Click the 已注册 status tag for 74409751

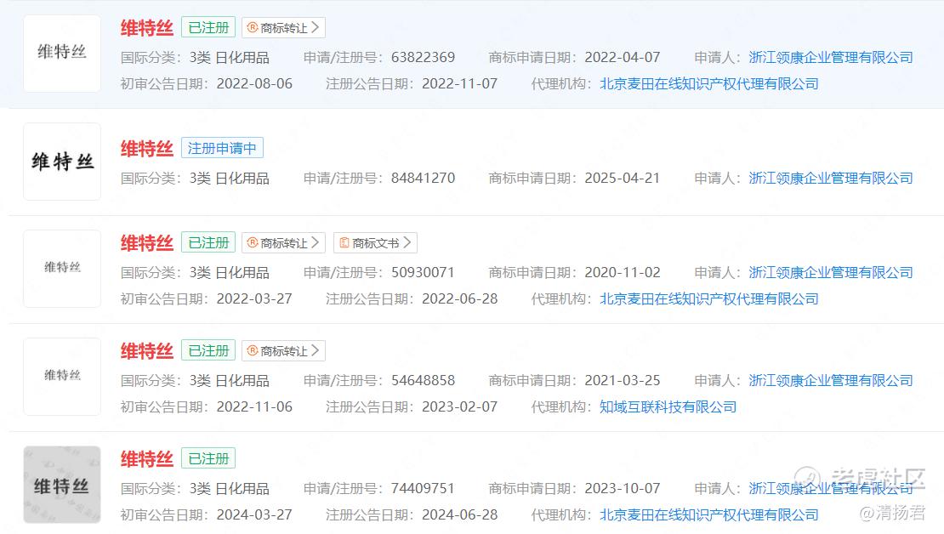208,458
